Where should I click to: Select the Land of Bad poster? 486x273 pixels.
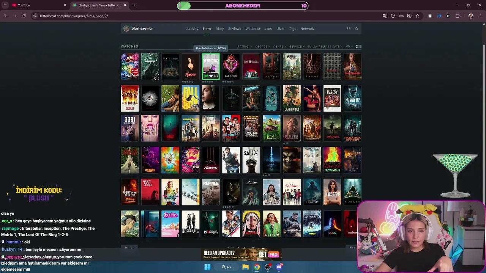coord(292,98)
